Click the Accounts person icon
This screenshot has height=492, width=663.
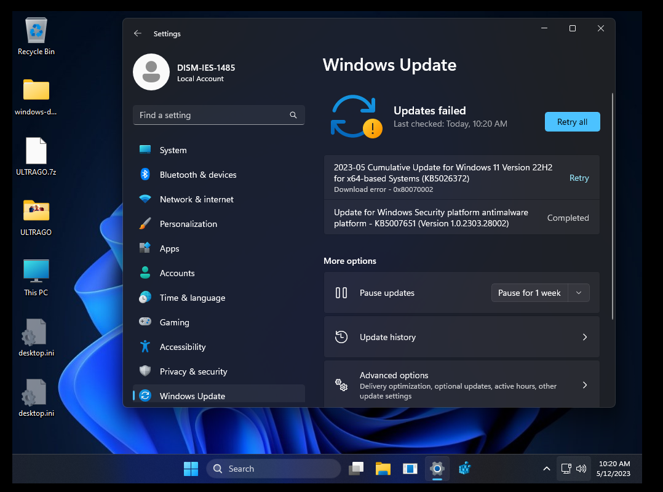145,272
